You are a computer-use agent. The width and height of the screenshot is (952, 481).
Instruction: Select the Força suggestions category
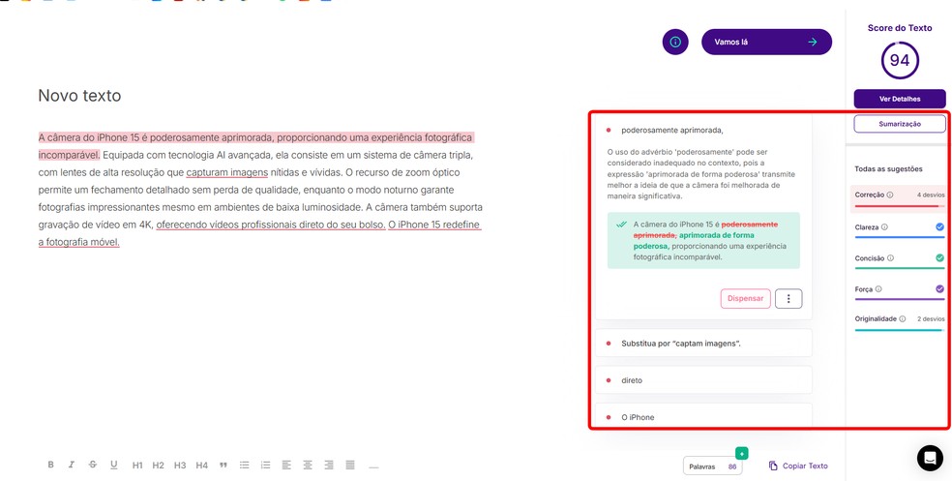pos(899,291)
